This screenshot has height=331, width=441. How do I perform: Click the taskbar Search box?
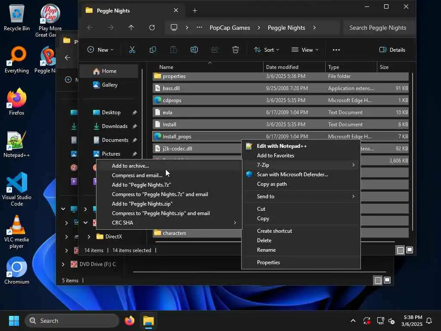pyautogui.click(x=72, y=321)
